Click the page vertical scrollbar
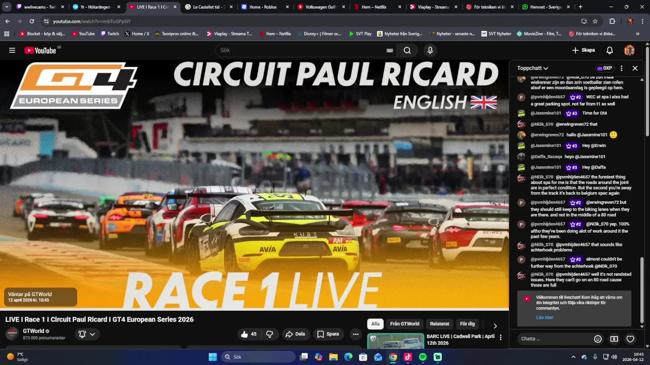The image size is (650, 365). (647, 91)
